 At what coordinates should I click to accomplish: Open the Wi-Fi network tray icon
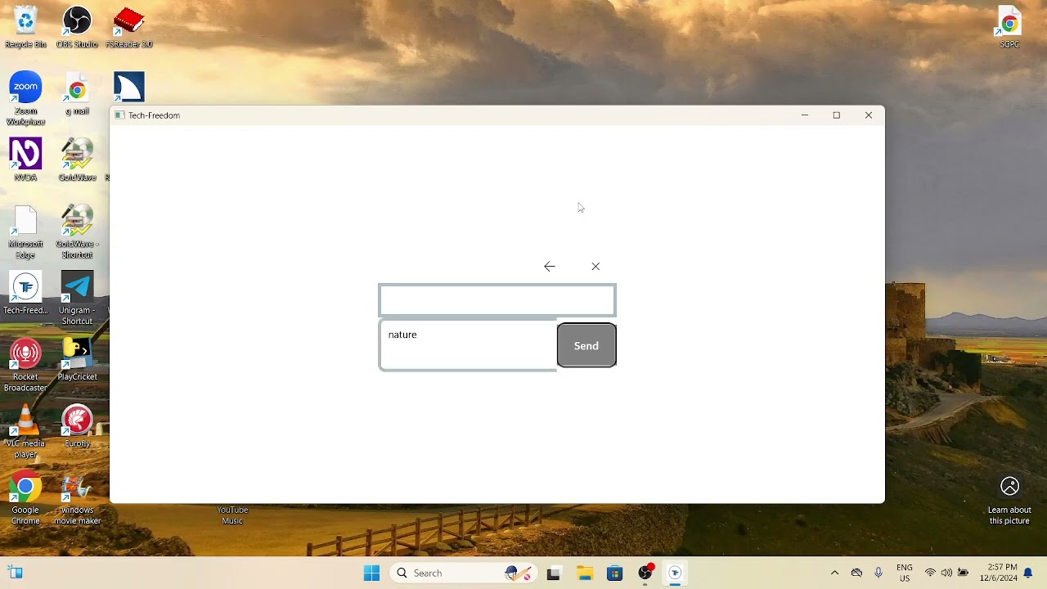click(x=930, y=573)
